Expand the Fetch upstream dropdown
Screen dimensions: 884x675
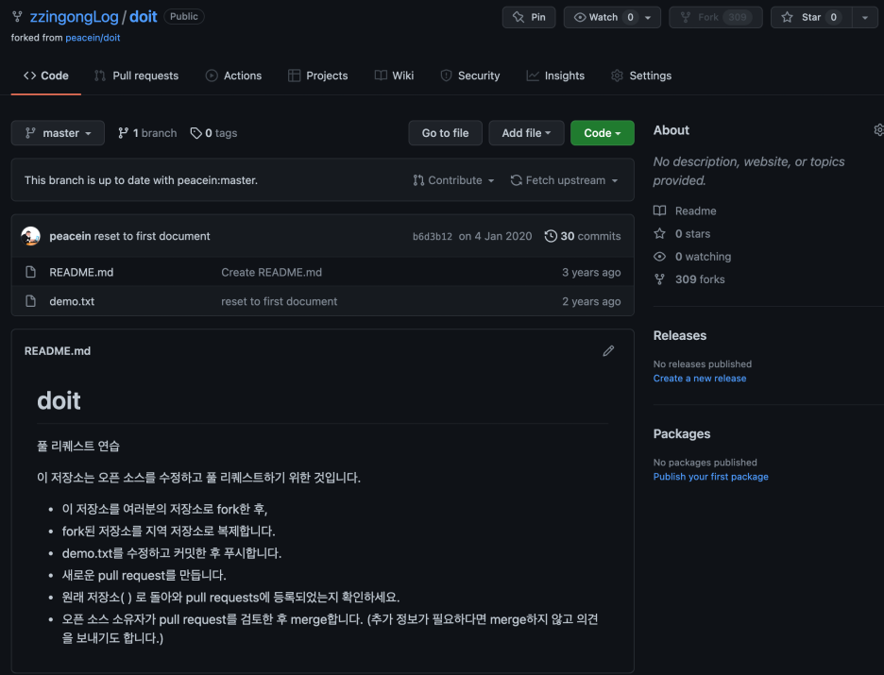pyautogui.click(x=565, y=180)
